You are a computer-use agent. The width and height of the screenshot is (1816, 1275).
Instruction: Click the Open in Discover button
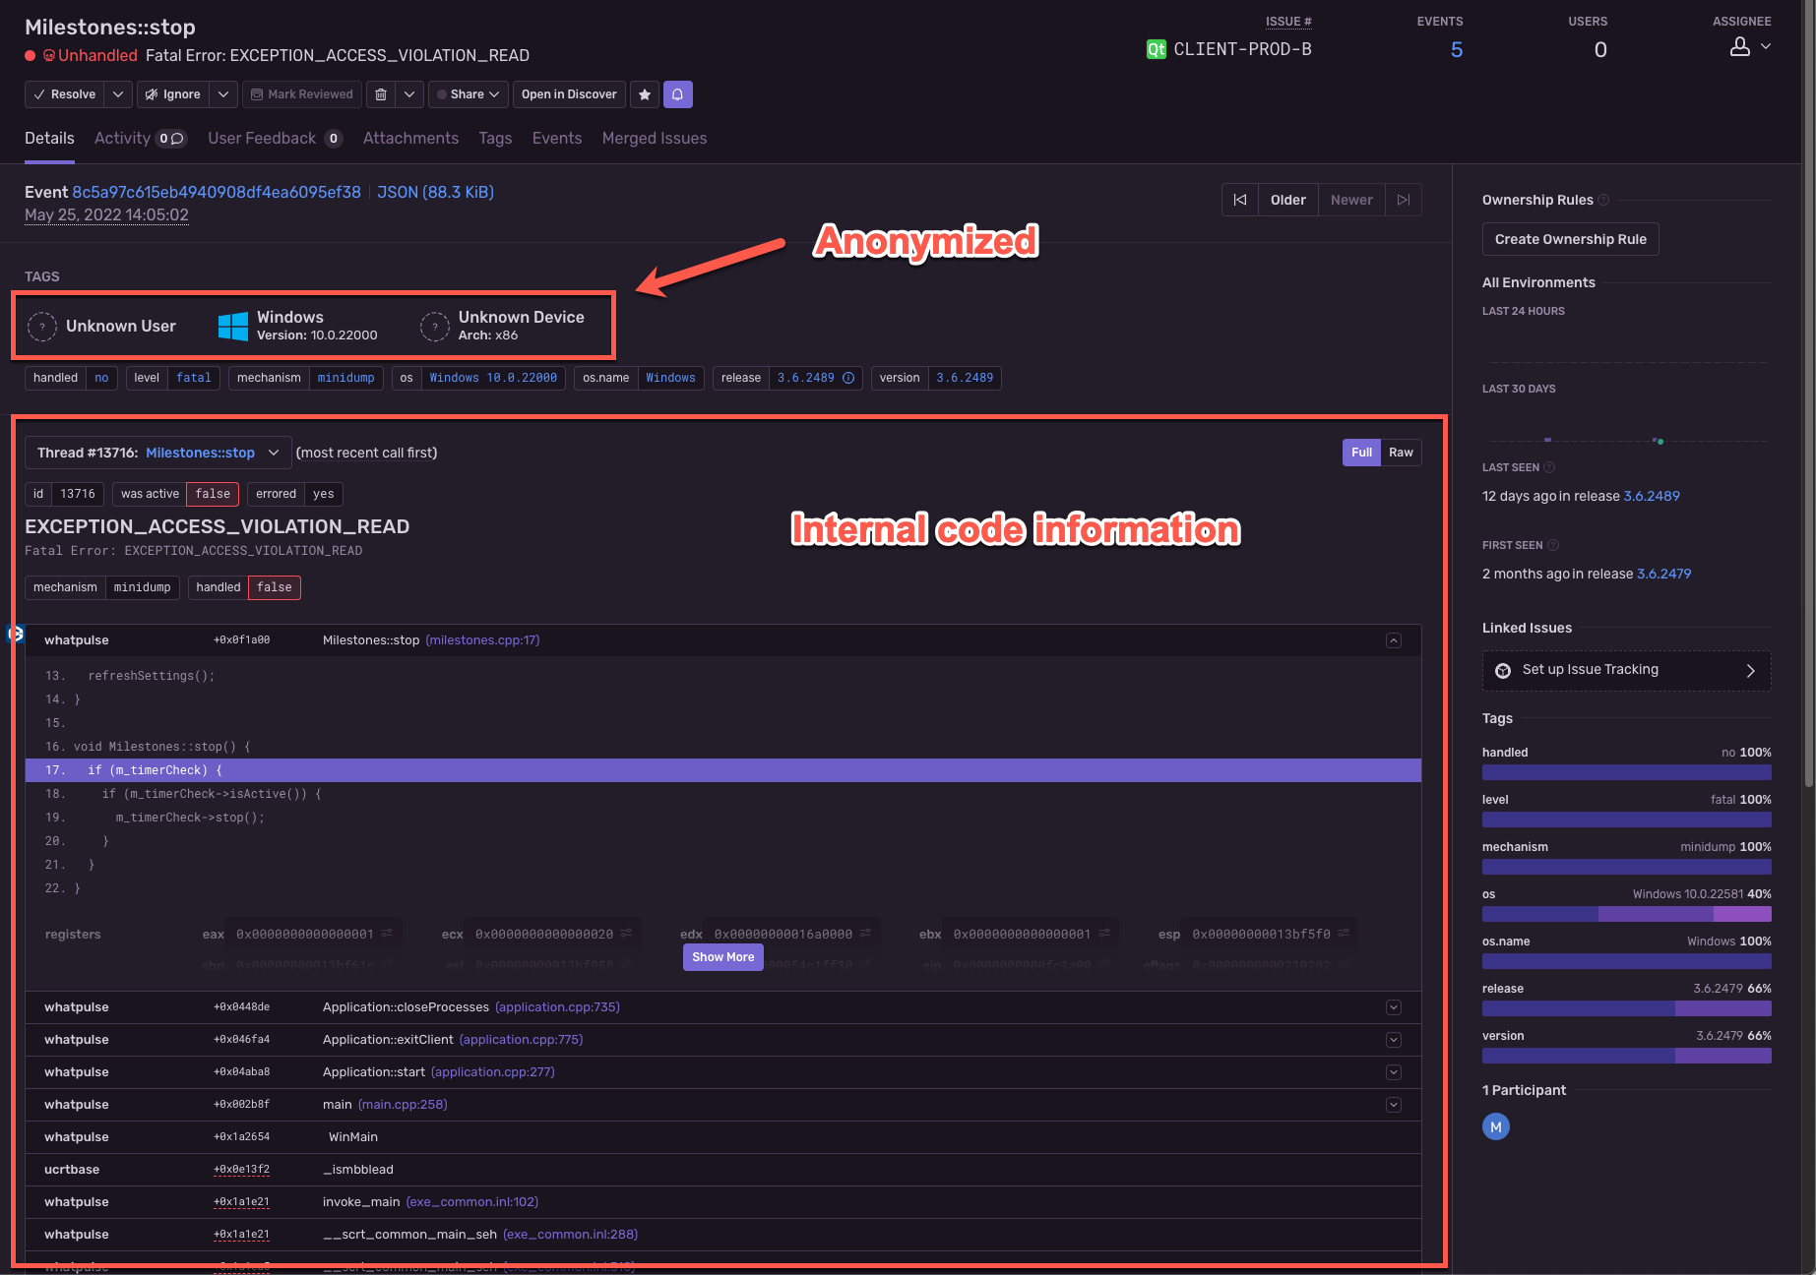coord(569,94)
